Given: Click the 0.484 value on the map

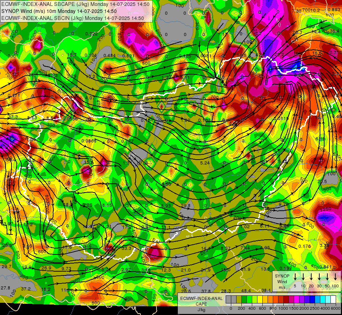Looking at the screenshot, I should click(x=110, y=56).
